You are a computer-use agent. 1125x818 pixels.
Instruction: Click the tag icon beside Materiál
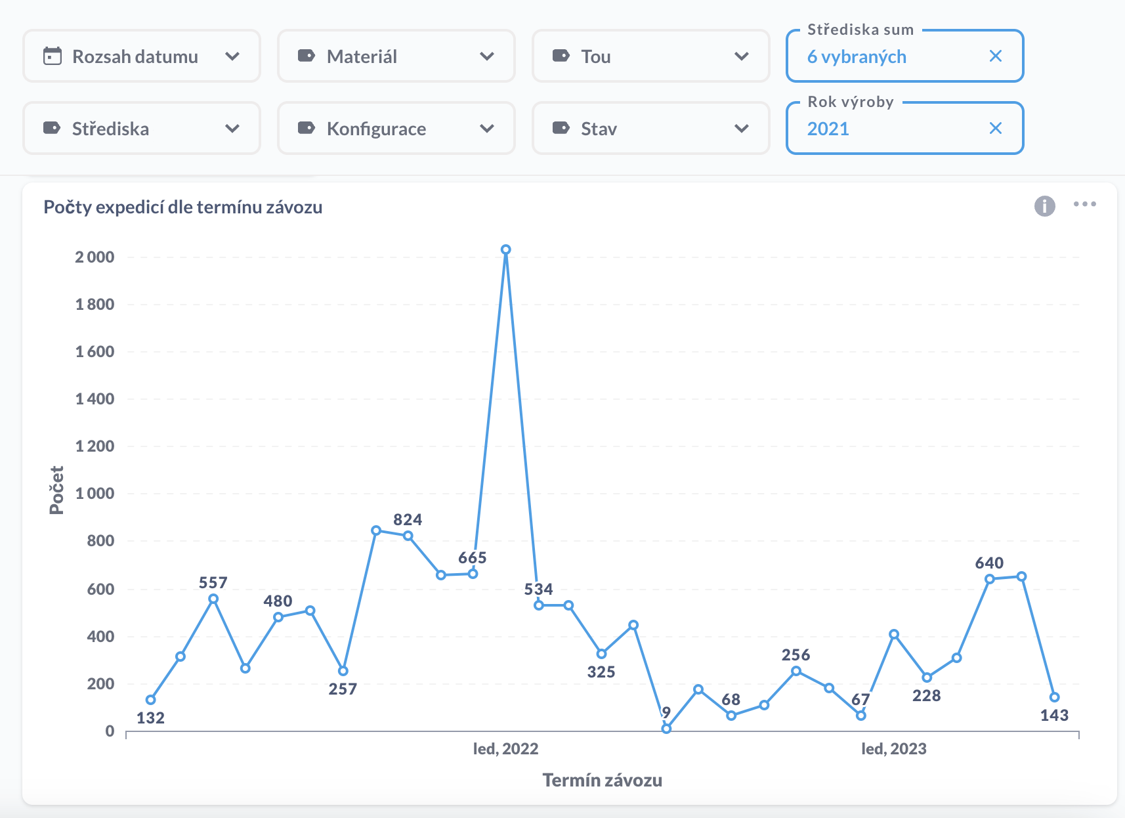click(307, 56)
